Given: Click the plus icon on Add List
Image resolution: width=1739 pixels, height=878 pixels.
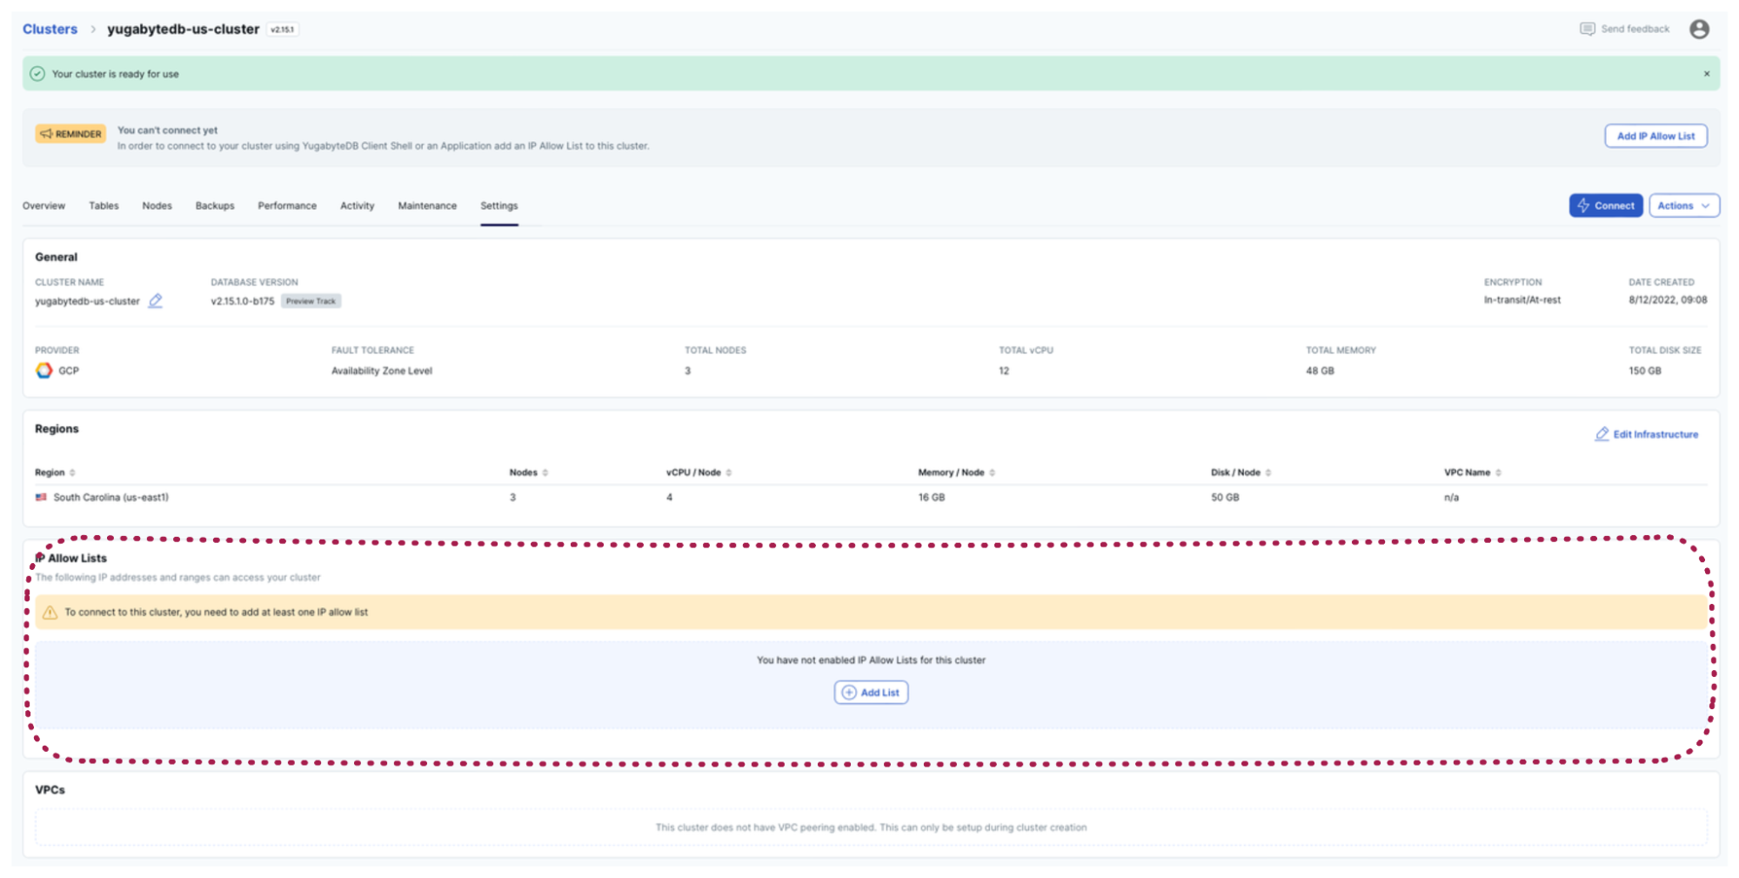Looking at the screenshot, I should [849, 693].
